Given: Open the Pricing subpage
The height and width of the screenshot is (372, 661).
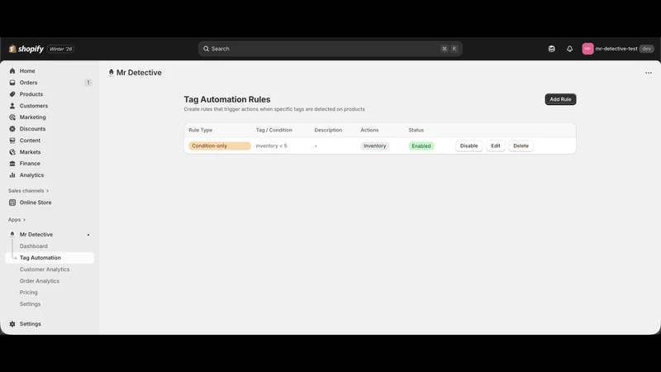Looking at the screenshot, I should coord(28,293).
